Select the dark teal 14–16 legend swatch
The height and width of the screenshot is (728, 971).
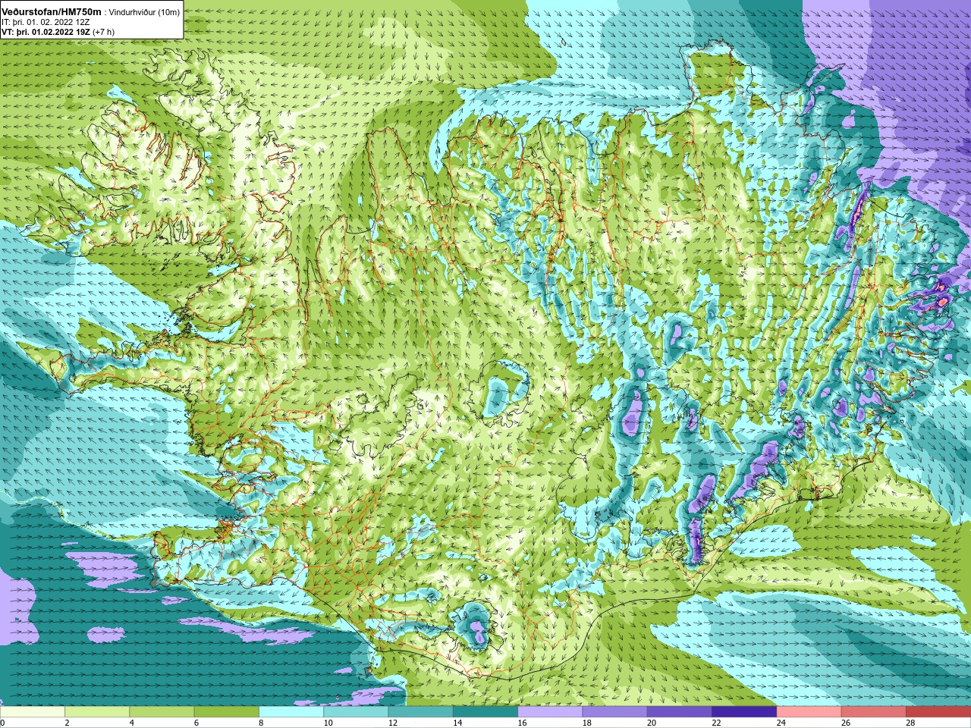coord(485,712)
